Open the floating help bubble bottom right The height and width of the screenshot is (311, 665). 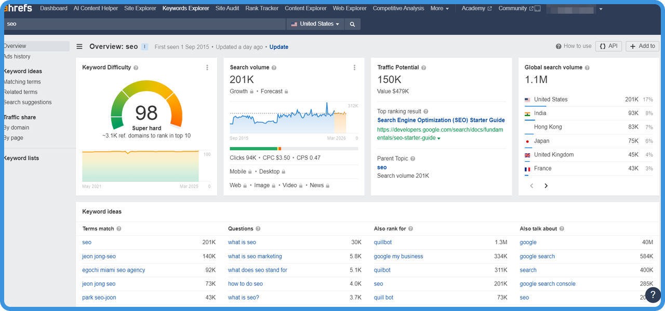click(653, 294)
